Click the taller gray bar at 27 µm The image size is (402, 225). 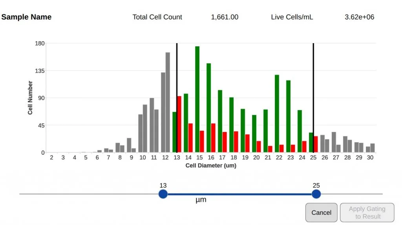click(334, 142)
